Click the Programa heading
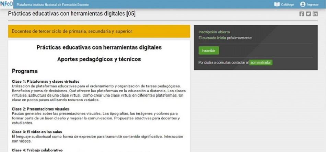Image resolution: width=326 pixels, height=152 pixels. coord(25,71)
